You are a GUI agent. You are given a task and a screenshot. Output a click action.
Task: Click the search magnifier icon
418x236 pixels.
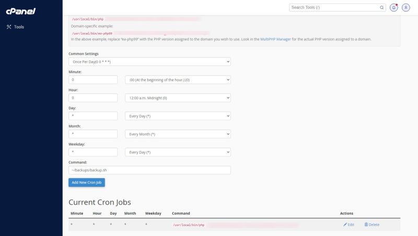coord(381,8)
